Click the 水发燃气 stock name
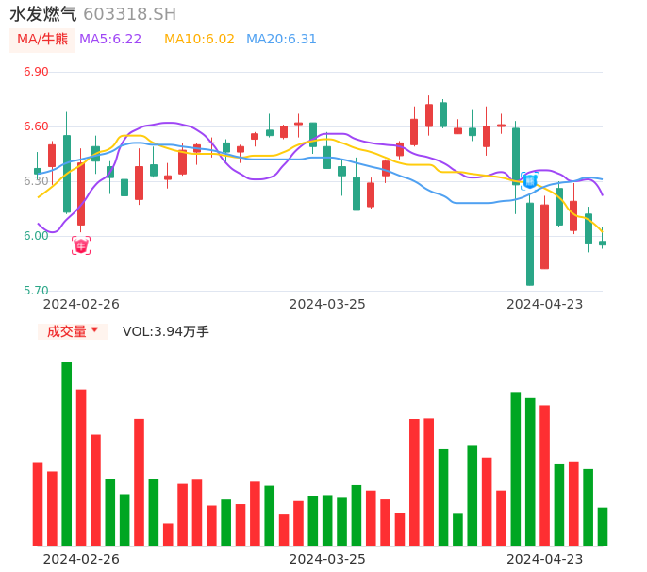 point(43,14)
